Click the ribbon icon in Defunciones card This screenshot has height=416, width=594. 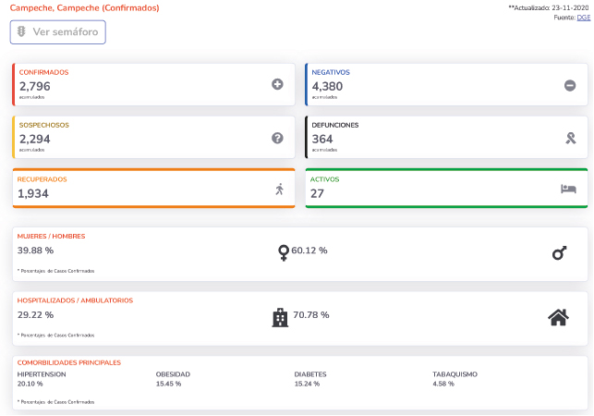[x=570, y=138]
